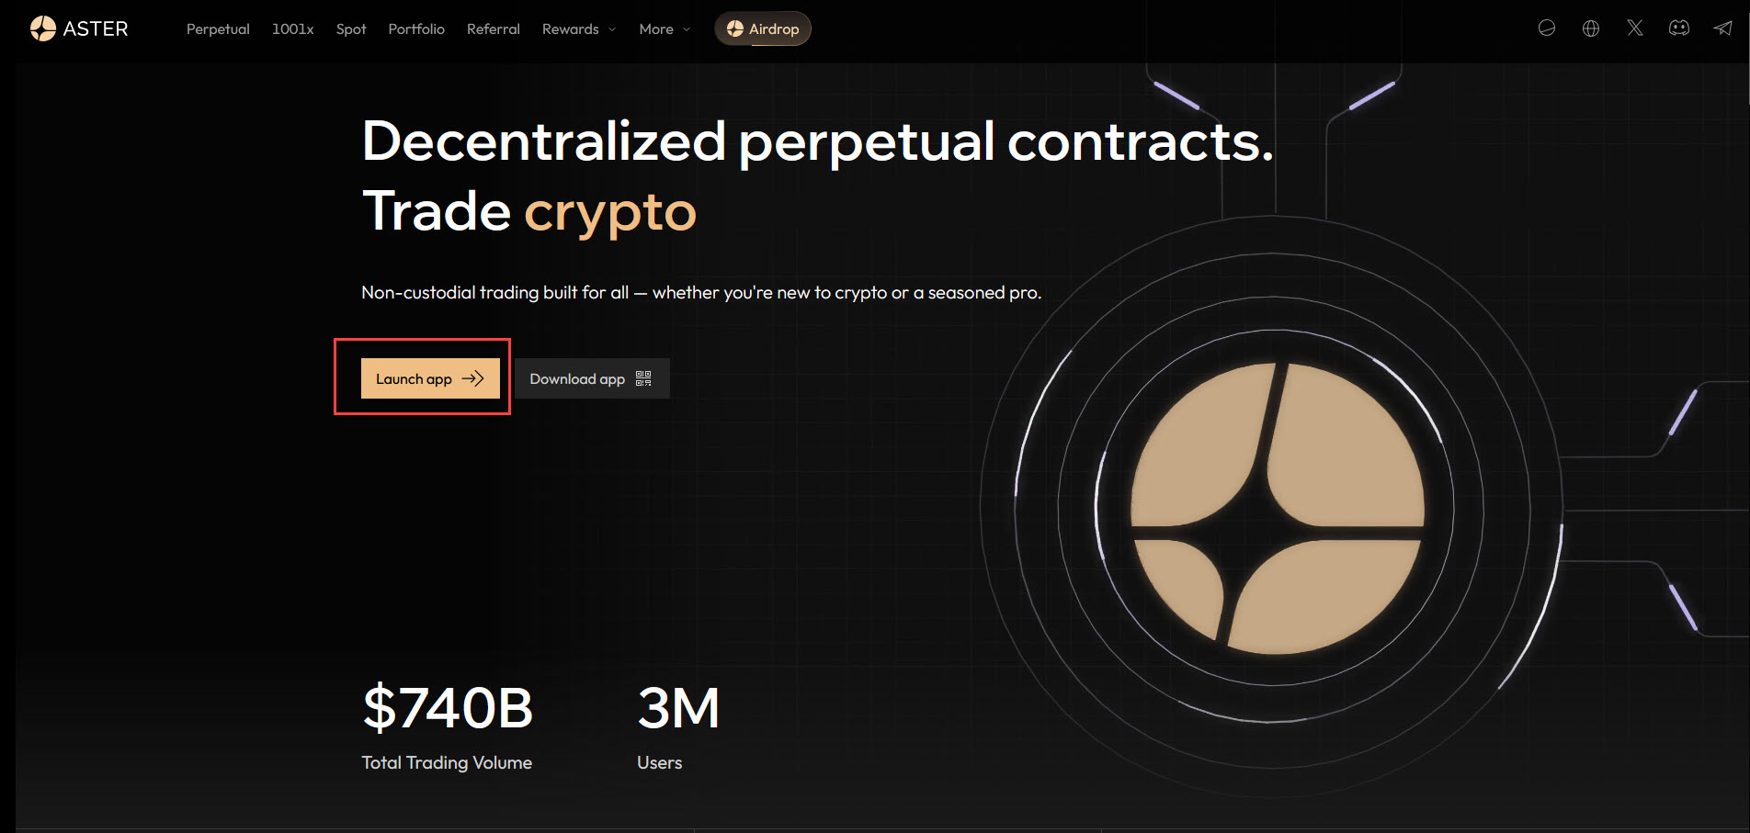Click the Aster logo in header
This screenshot has height=833, width=1750.
[x=79, y=28]
